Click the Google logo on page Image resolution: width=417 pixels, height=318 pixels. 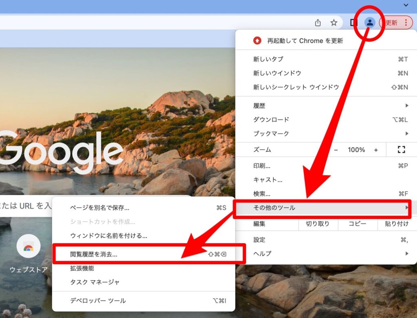click(x=61, y=152)
